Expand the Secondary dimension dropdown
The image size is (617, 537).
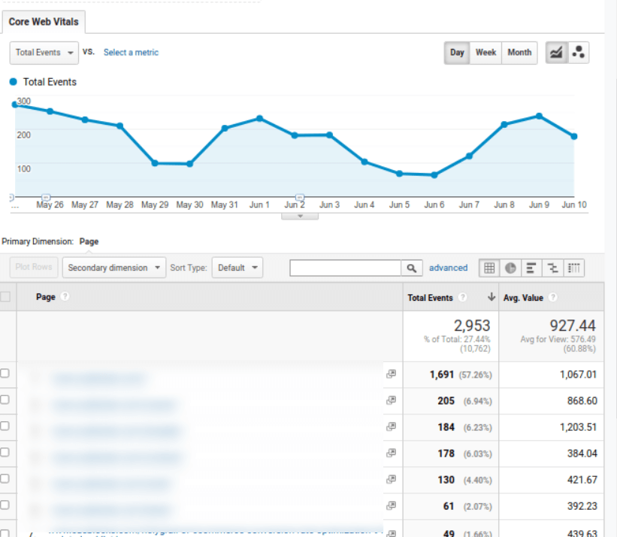coord(114,268)
